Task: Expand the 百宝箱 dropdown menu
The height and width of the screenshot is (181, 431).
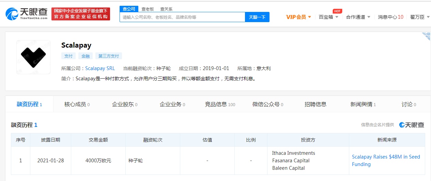Action: 328,17
